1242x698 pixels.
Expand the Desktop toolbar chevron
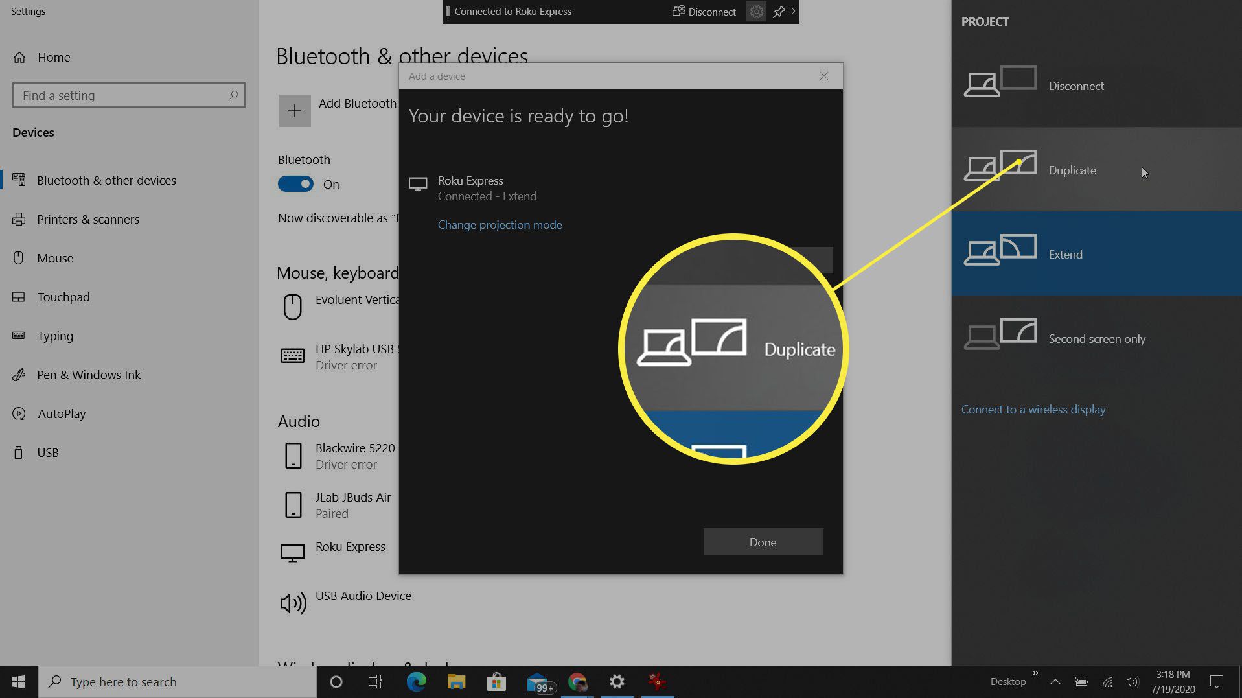1035,673
